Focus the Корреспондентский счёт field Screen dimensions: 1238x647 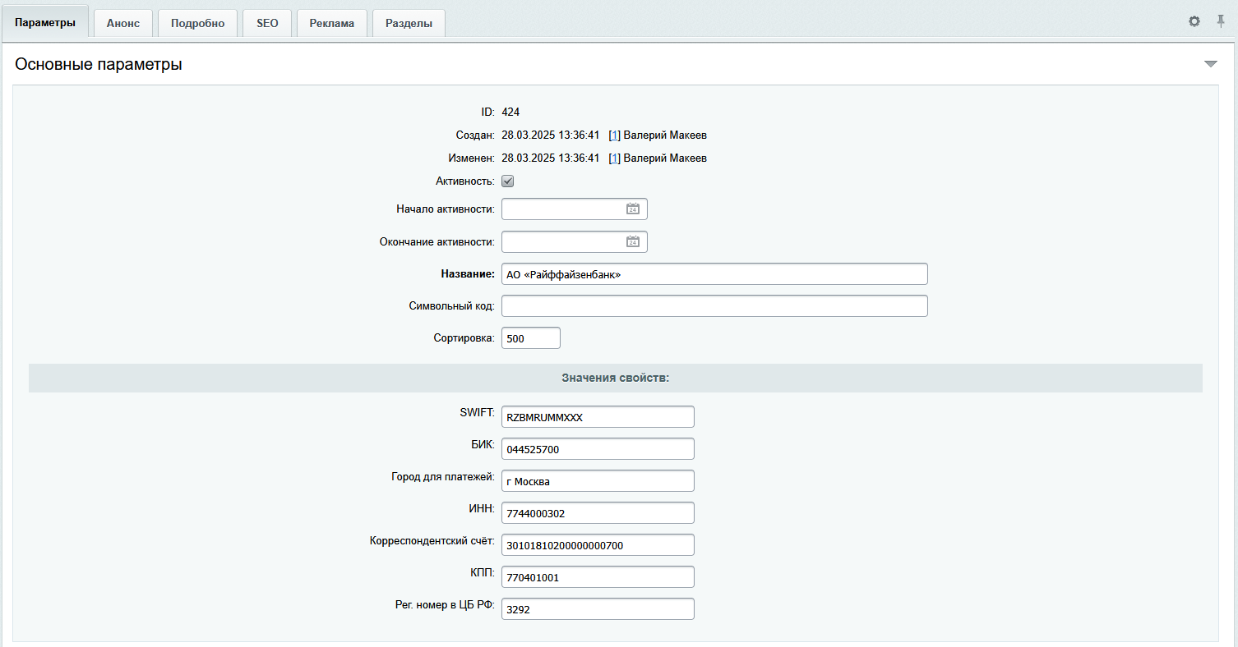tap(598, 545)
